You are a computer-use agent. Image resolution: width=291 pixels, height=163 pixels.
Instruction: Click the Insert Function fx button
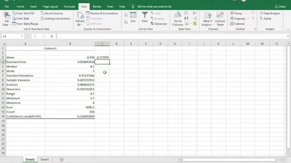point(52,36)
